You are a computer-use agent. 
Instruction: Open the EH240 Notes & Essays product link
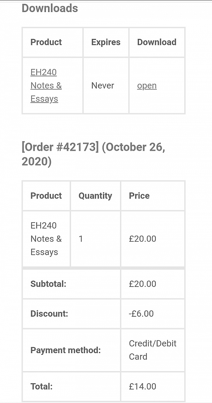(46, 86)
